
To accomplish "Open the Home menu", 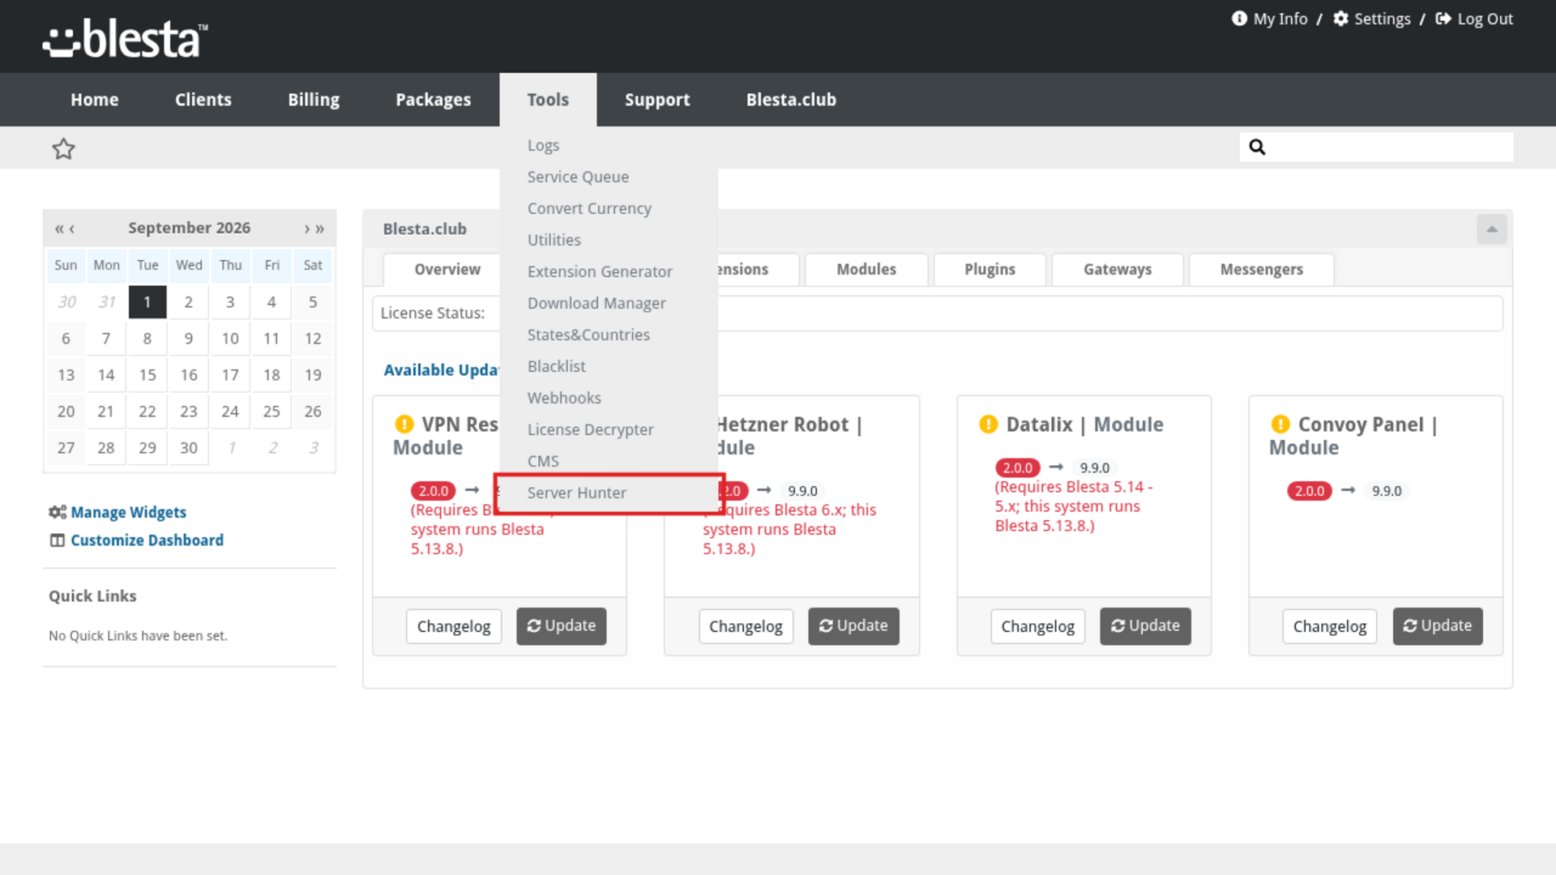I will coord(95,100).
